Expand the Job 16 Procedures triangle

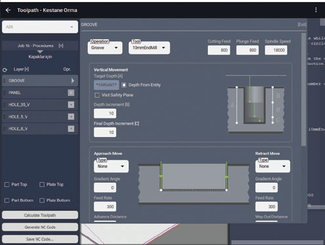pyautogui.click(x=40, y=52)
